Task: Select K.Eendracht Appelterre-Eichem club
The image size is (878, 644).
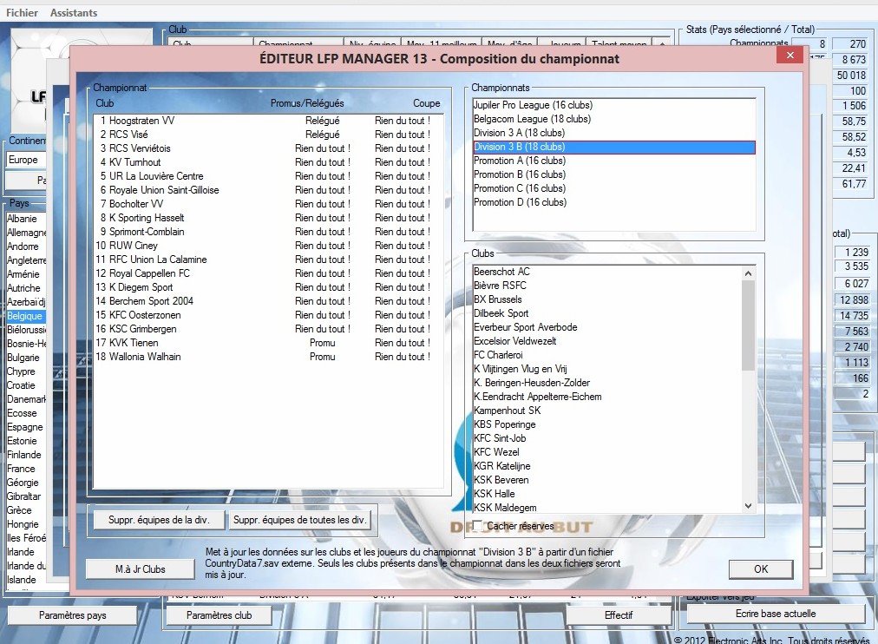Action: (x=607, y=397)
